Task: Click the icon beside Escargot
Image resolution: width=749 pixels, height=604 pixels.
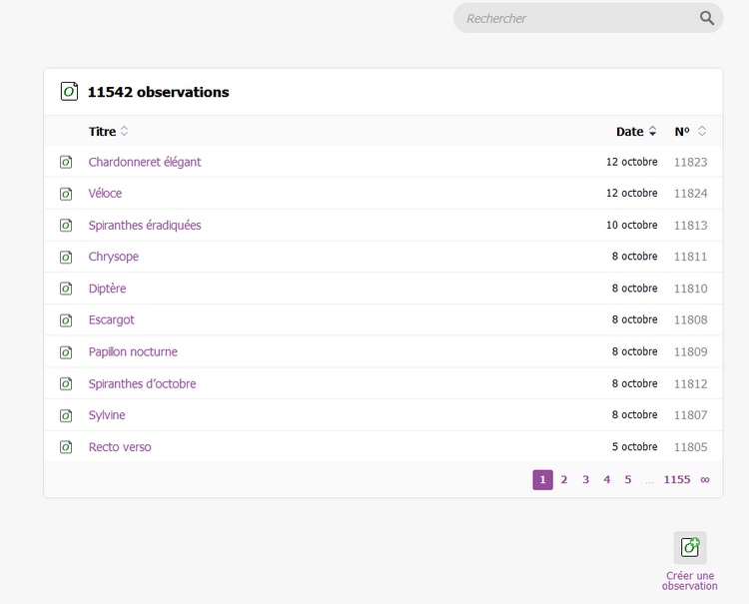Action: pos(66,320)
